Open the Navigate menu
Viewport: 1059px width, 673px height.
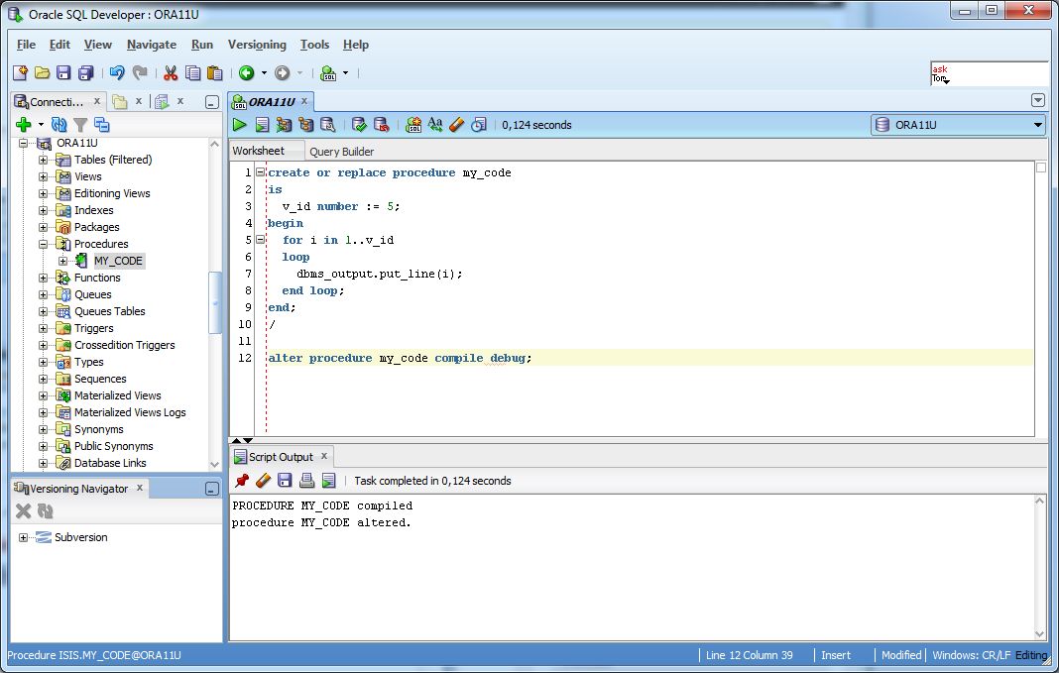(152, 45)
